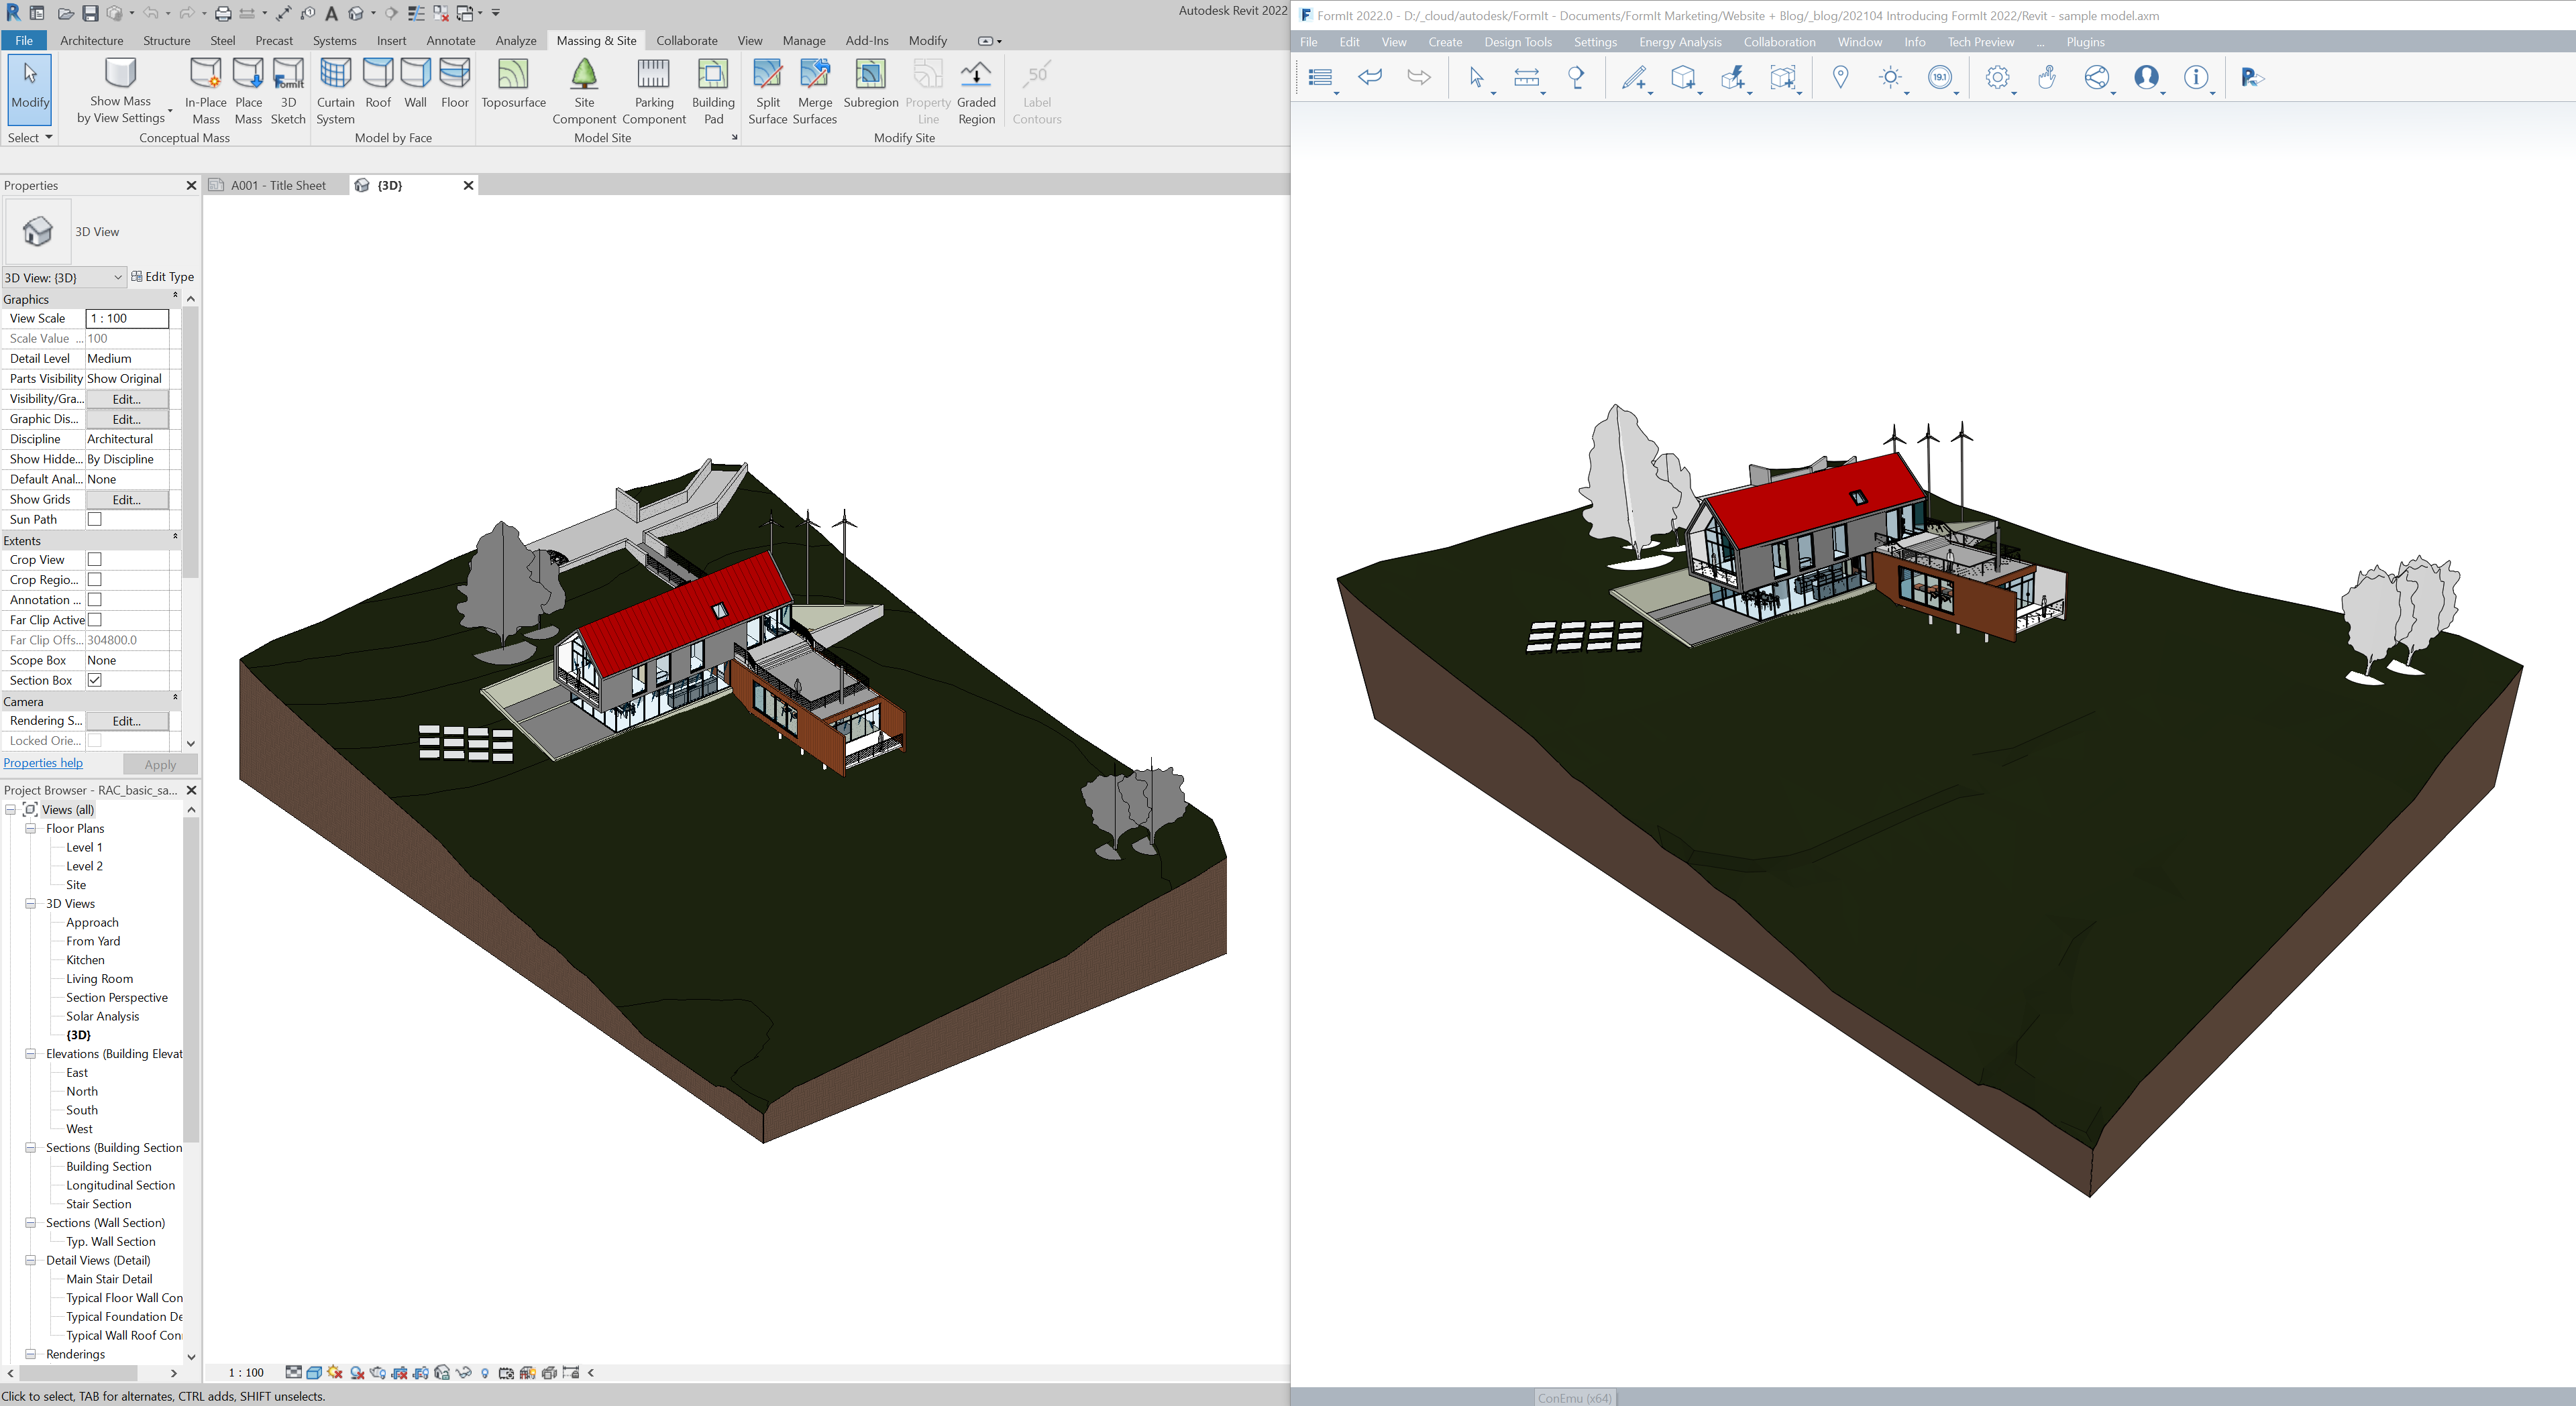Image resolution: width=2576 pixels, height=1406 pixels.
Task: Collapse the Floor Plans tree node
Action: pos(31,829)
